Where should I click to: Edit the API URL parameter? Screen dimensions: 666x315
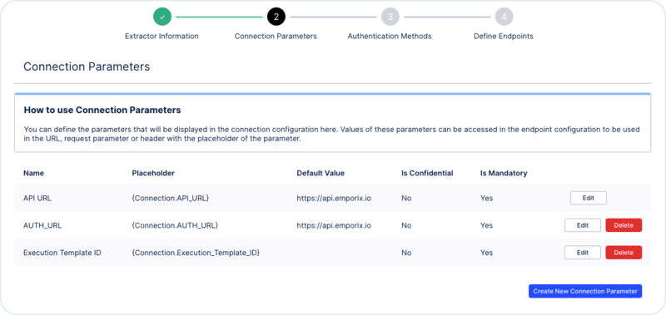589,198
